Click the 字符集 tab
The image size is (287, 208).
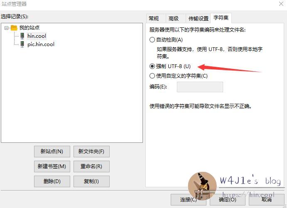[221, 18]
